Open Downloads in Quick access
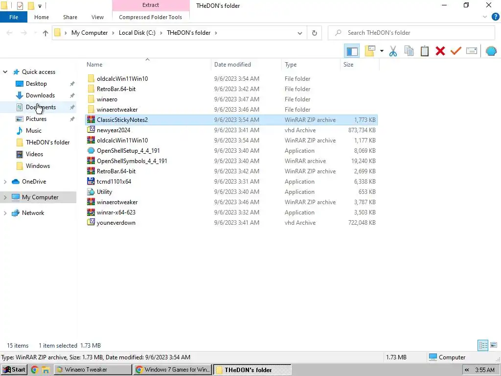Viewport: 501px width, 376px height. click(40, 95)
